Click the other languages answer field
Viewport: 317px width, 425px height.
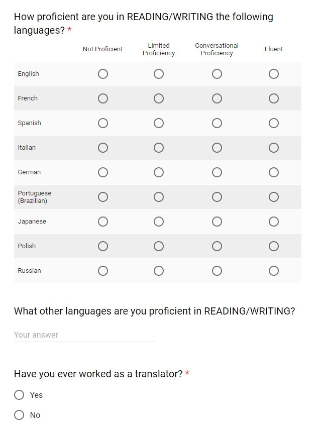(x=84, y=335)
